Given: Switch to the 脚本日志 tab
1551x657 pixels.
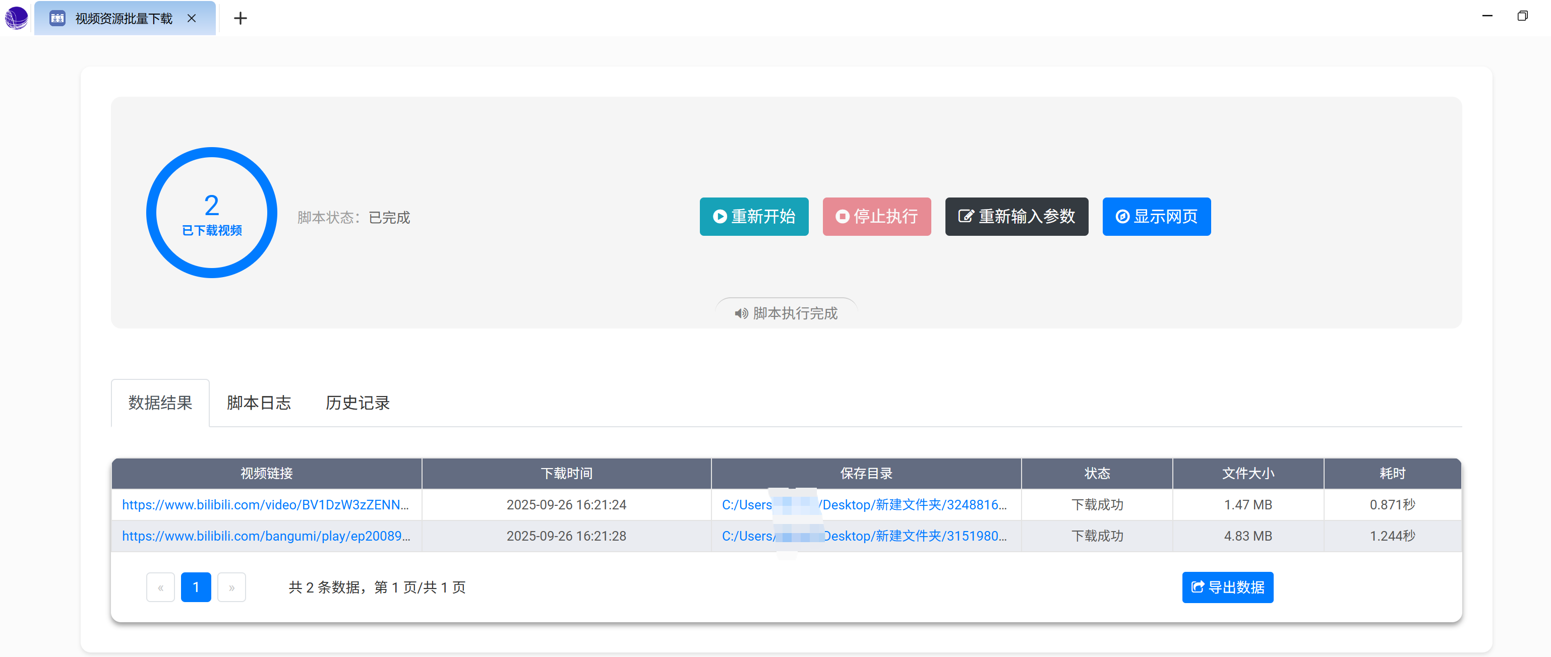Looking at the screenshot, I should [259, 403].
